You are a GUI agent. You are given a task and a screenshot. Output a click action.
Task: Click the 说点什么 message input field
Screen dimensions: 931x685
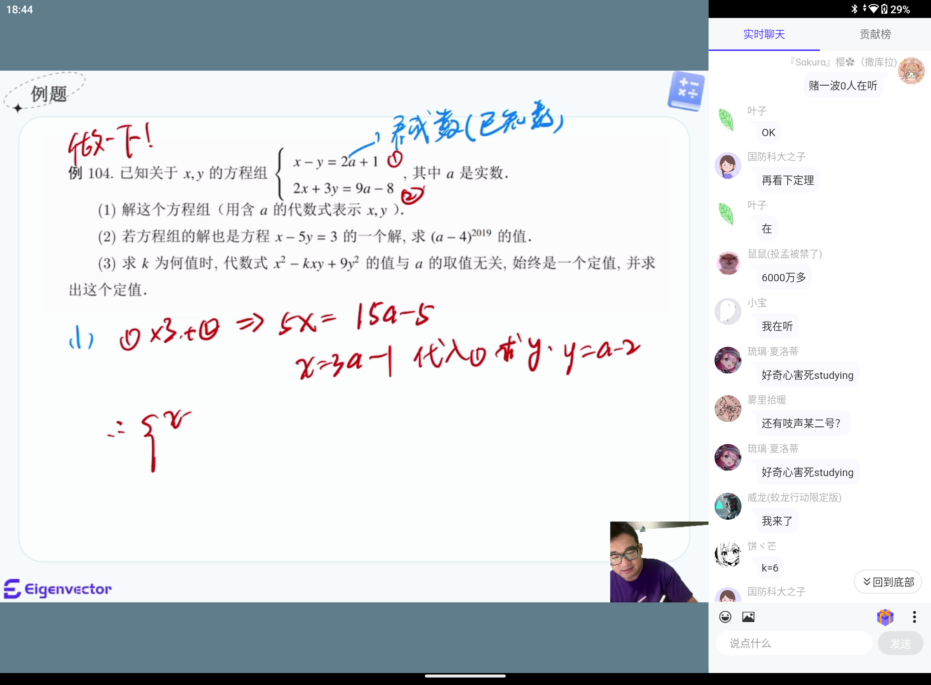point(794,643)
